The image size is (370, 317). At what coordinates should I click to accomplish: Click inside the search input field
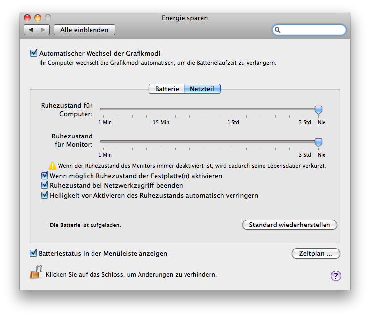(x=309, y=30)
